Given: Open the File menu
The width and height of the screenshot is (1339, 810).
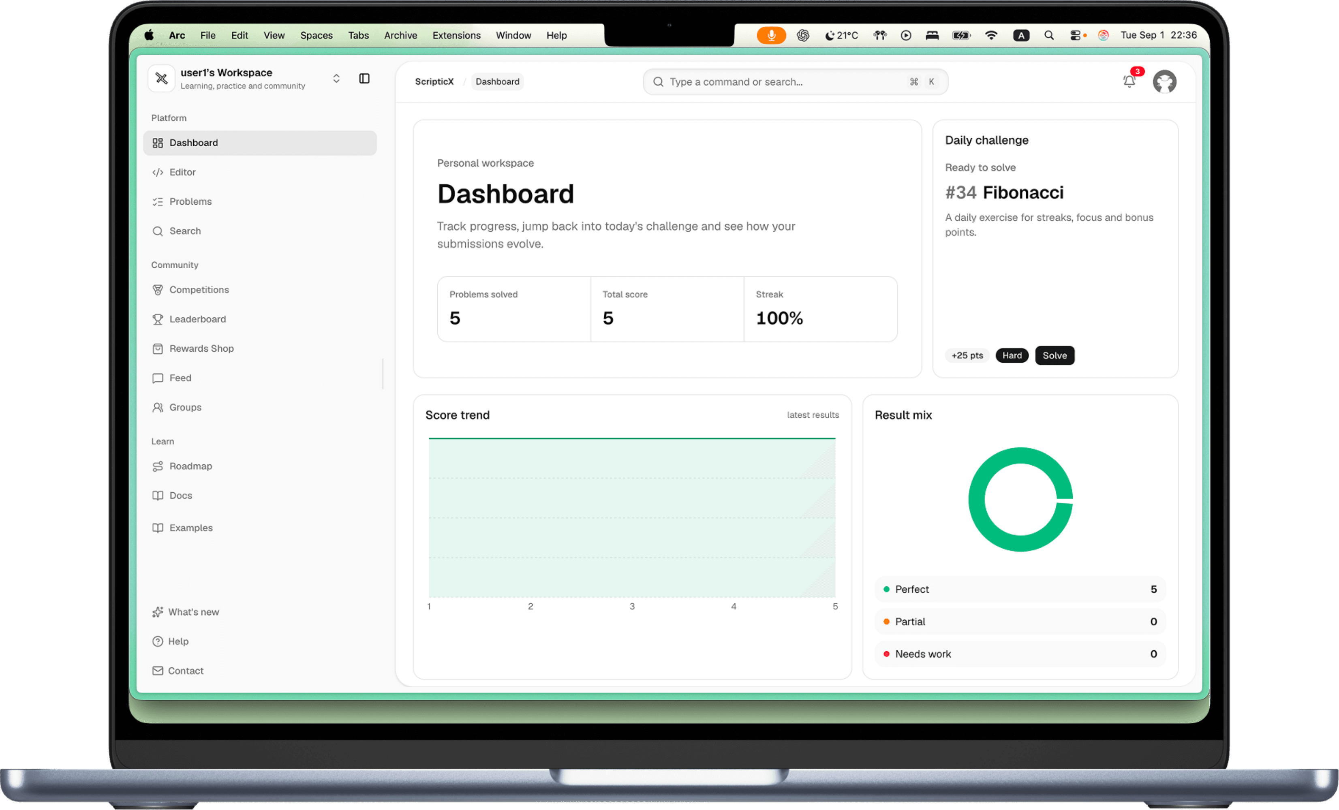Looking at the screenshot, I should 208,35.
